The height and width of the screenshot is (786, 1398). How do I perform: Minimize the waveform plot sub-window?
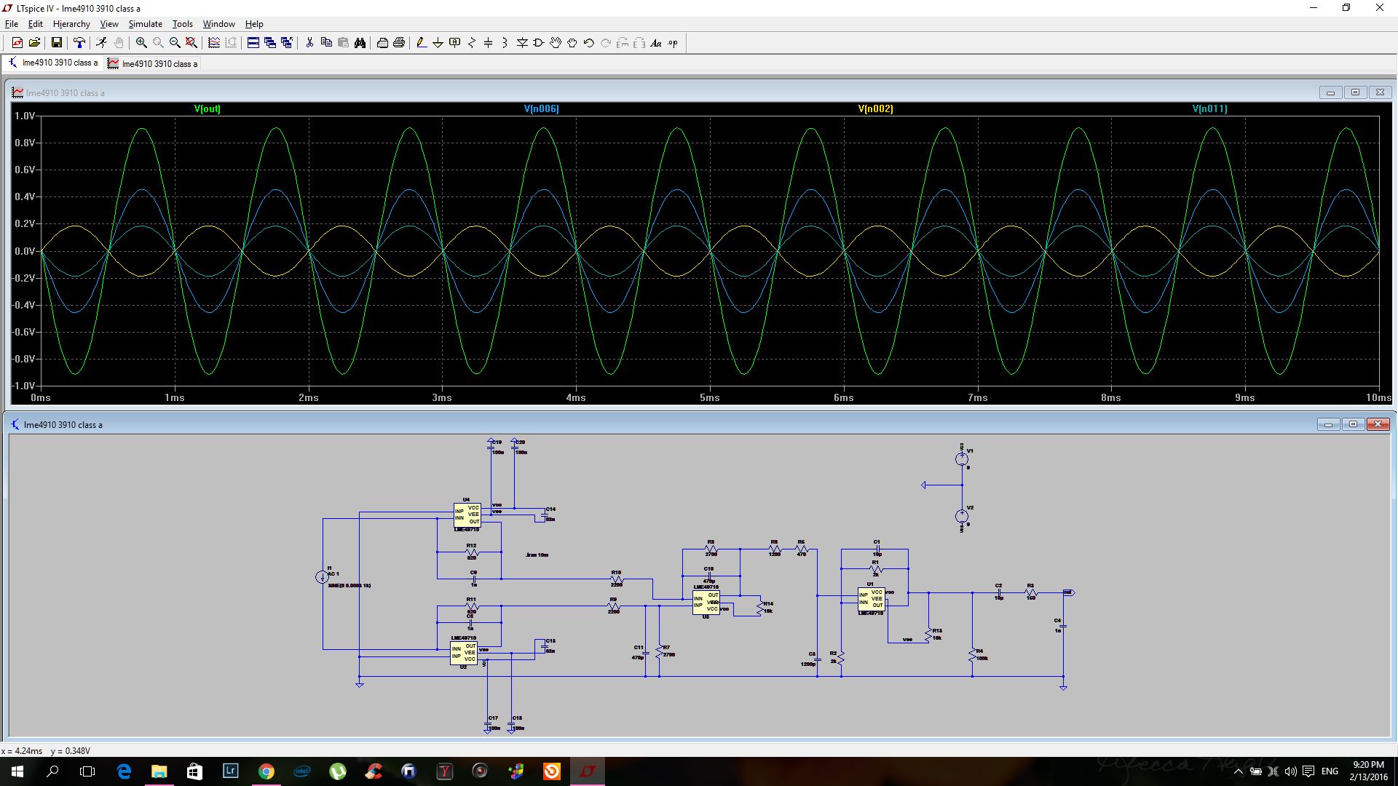coord(1330,92)
